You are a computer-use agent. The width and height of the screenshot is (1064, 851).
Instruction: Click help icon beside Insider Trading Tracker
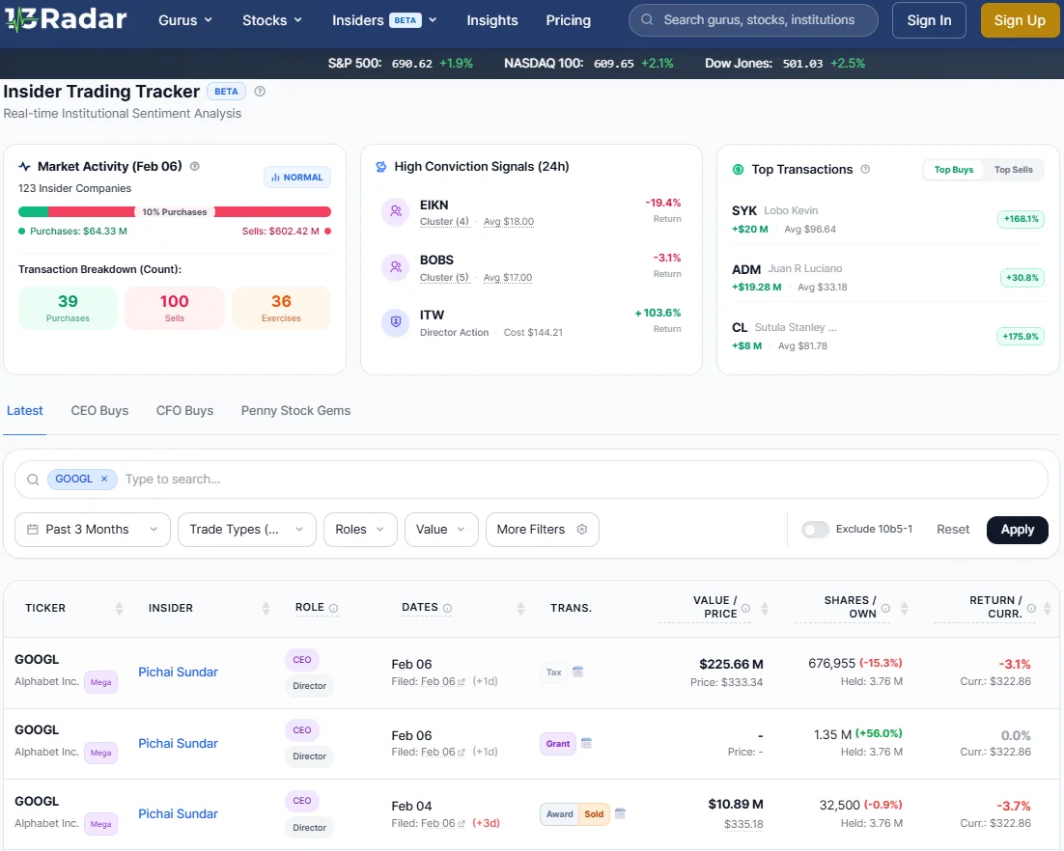(x=260, y=92)
